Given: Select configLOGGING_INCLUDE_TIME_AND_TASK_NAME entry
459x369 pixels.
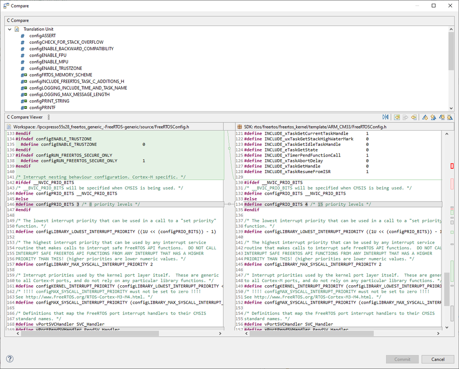Looking at the screenshot, I should pos(78,88).
